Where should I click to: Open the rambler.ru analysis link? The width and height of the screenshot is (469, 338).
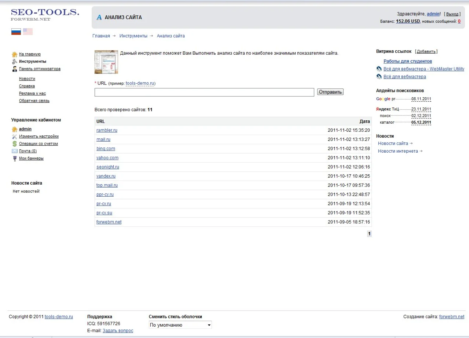click(107, 130)
